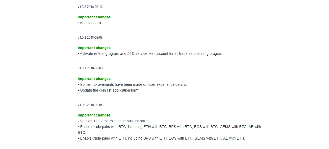Click the first Important changes heading under v1.0.3
Image resolution: width=329 pixels, height=149 pixels.
click(94, 17)
